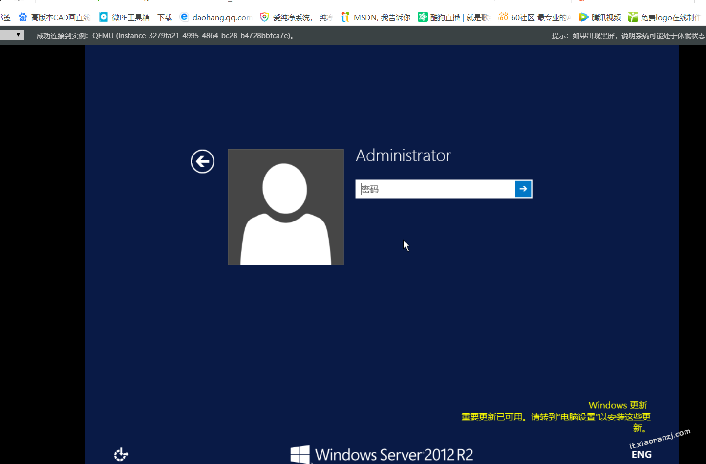The image size is (706, 464).
Task: Click the 重要更新已可用 update message
Action: (556, 422)
